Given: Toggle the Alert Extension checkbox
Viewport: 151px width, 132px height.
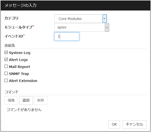Looking at the screenshot, I should (6, 81).
